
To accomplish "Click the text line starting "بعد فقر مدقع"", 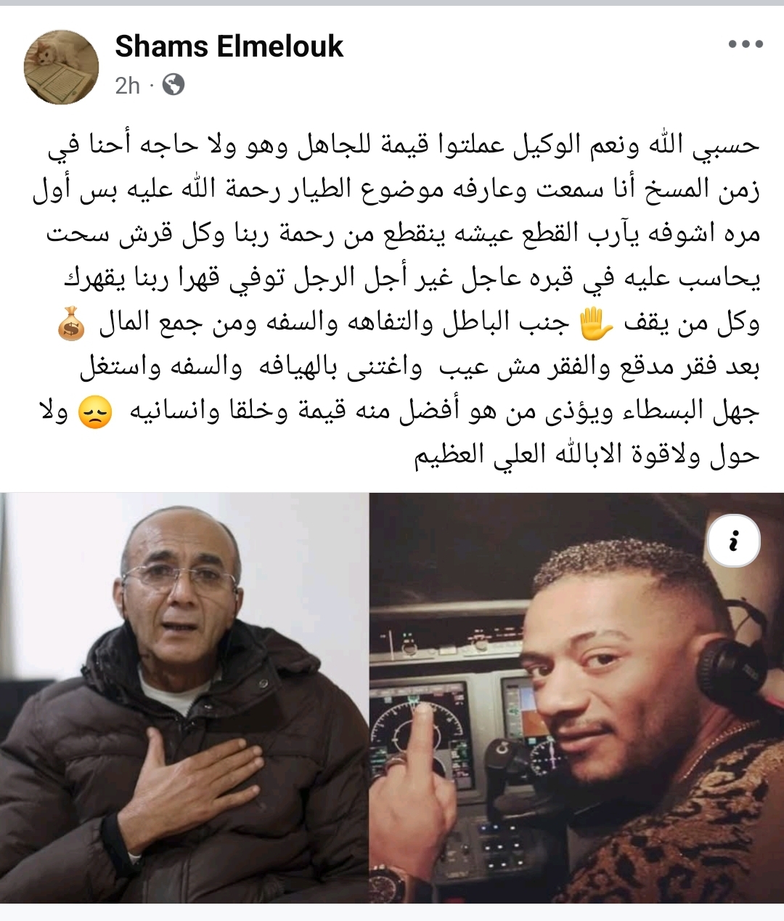I will [x=420, y=367].
